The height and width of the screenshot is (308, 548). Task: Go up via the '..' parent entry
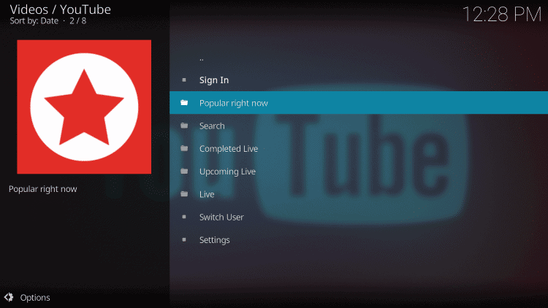click(359, 57)
